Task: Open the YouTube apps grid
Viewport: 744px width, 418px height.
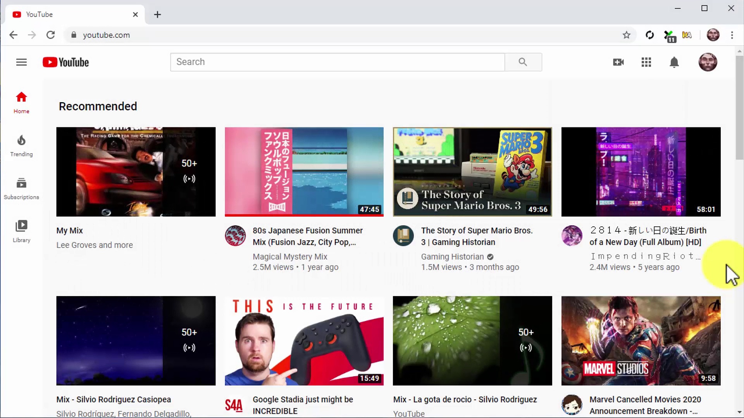Action: tap(646, 62)
